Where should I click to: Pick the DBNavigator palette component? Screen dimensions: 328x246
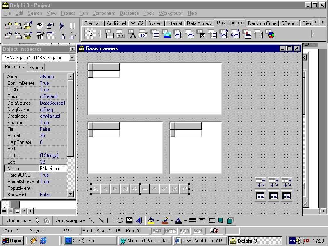[x=121, y=34]
